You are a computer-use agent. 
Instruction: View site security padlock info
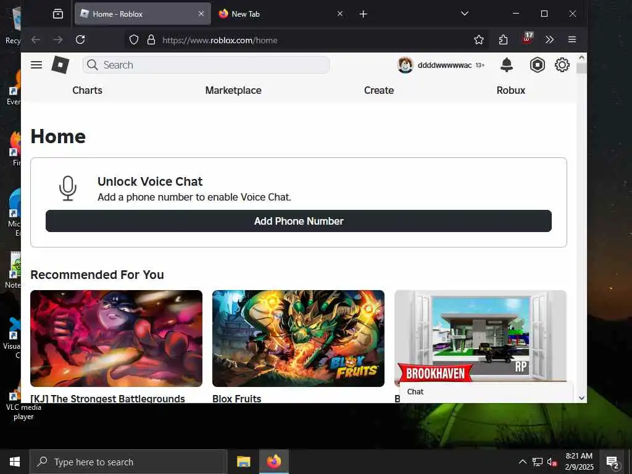click(x=151, y=39)
